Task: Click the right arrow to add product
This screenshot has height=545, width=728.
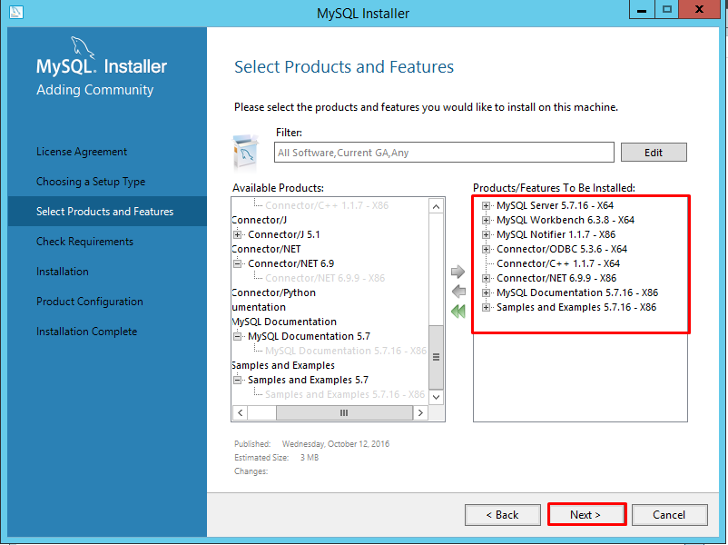Action: tap(457, 272)
